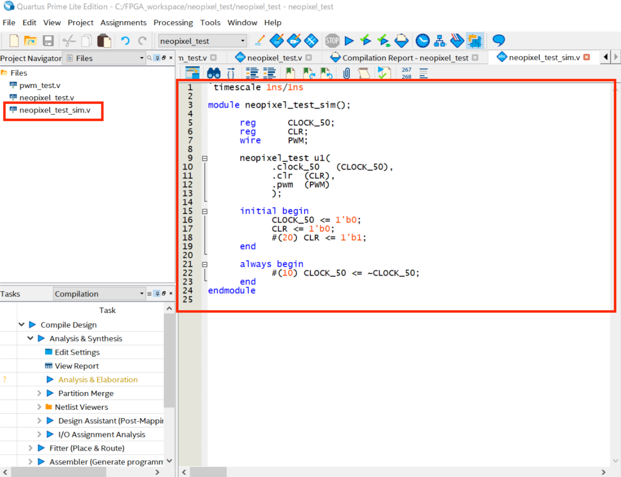
Task: Open the Processing menu
Action: click(x=173, y=23)
